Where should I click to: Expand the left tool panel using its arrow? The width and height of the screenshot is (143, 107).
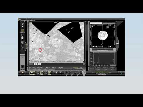26,46
